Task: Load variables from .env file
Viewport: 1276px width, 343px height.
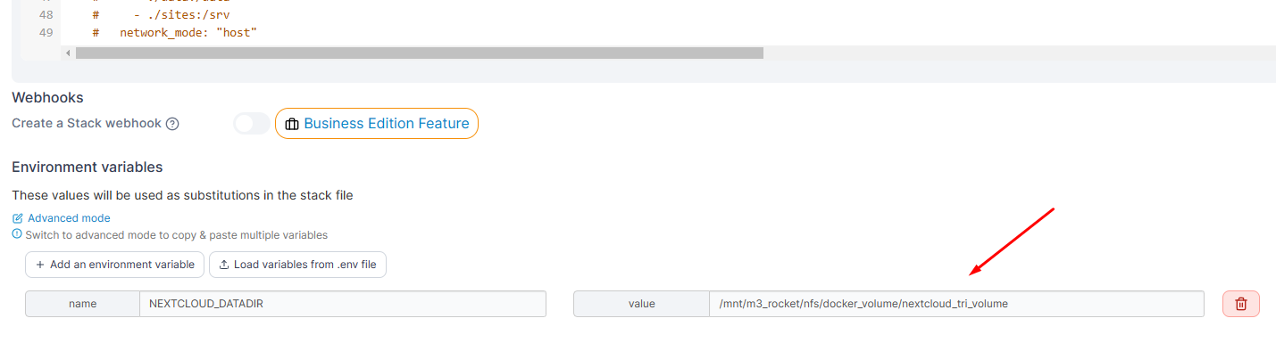Action: 297,265
